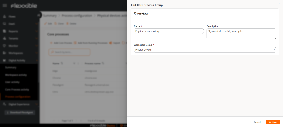Open User activity from the sidebar

(12, 82)
